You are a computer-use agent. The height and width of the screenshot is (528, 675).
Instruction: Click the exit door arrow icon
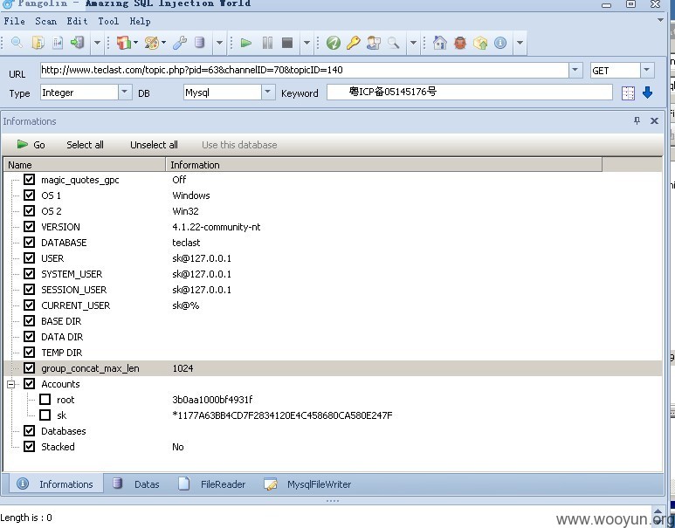[x=78, y=43]
